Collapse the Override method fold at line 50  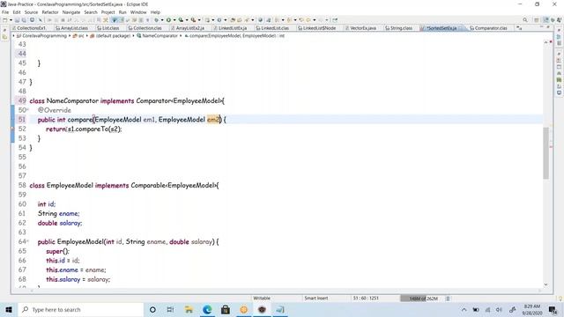click(28, 109)
